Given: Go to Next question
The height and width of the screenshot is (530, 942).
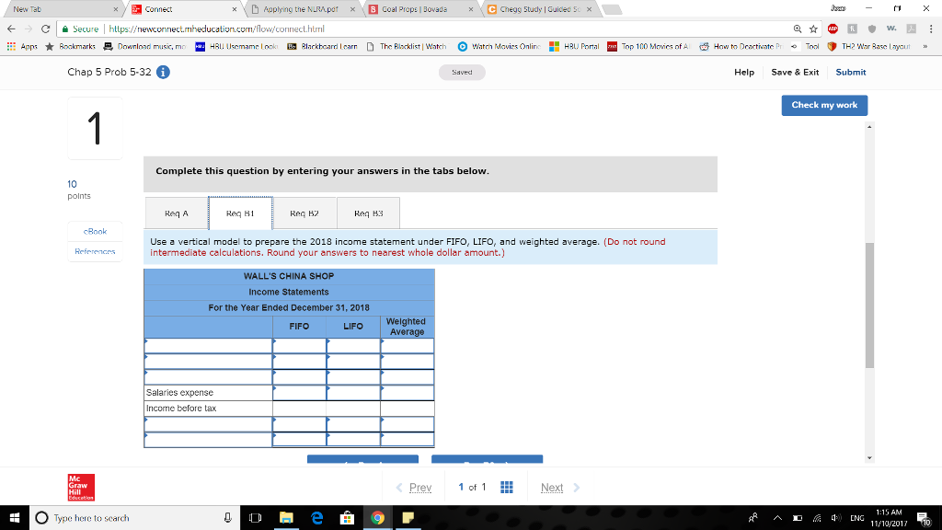Looking at the screenshot, I should point(559,488).
